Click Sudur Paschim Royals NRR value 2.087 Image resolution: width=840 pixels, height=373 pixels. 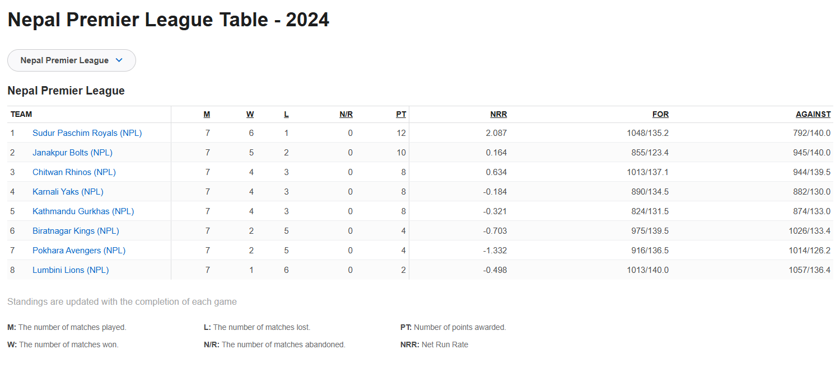pyautogui.click(x=496, y=133)
